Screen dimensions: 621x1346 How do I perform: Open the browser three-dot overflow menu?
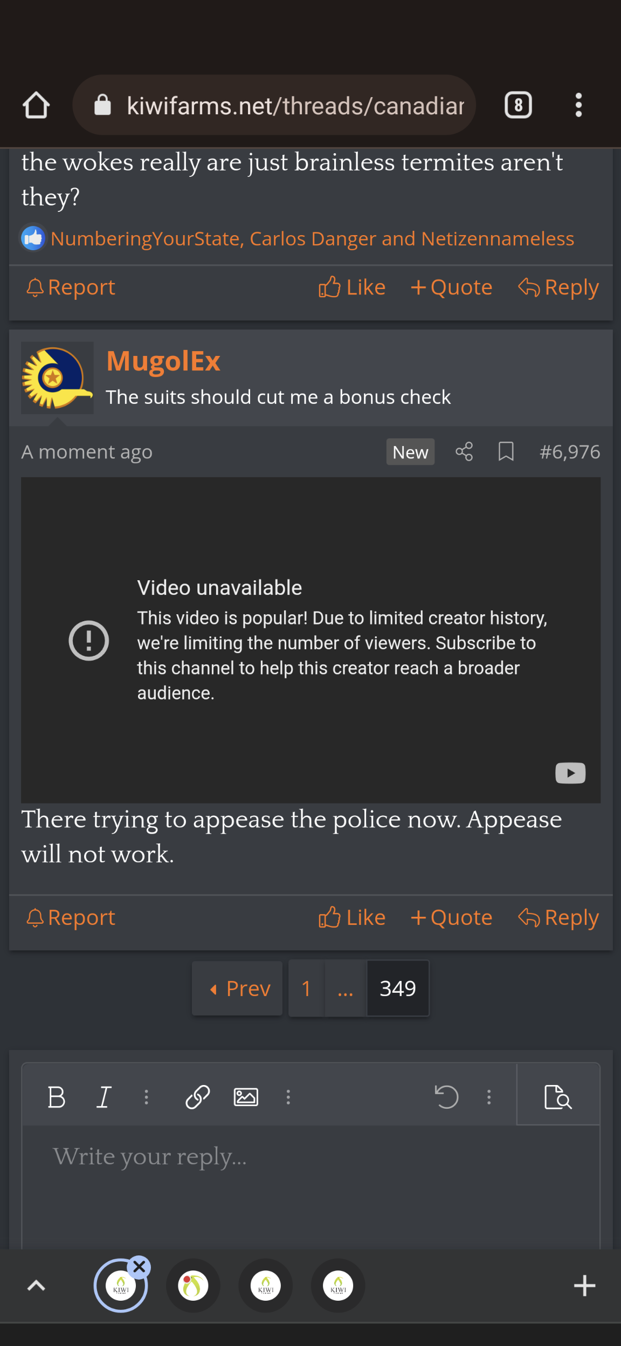[x=578, y=105]
